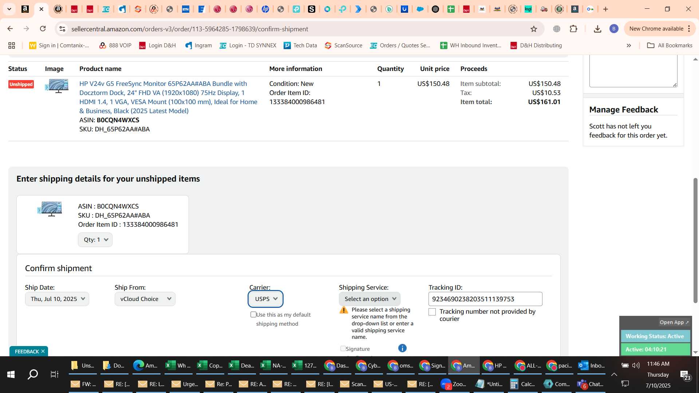Reload the Seller Central page
This screenshot has width=699, height=393.
coord(43,29)
